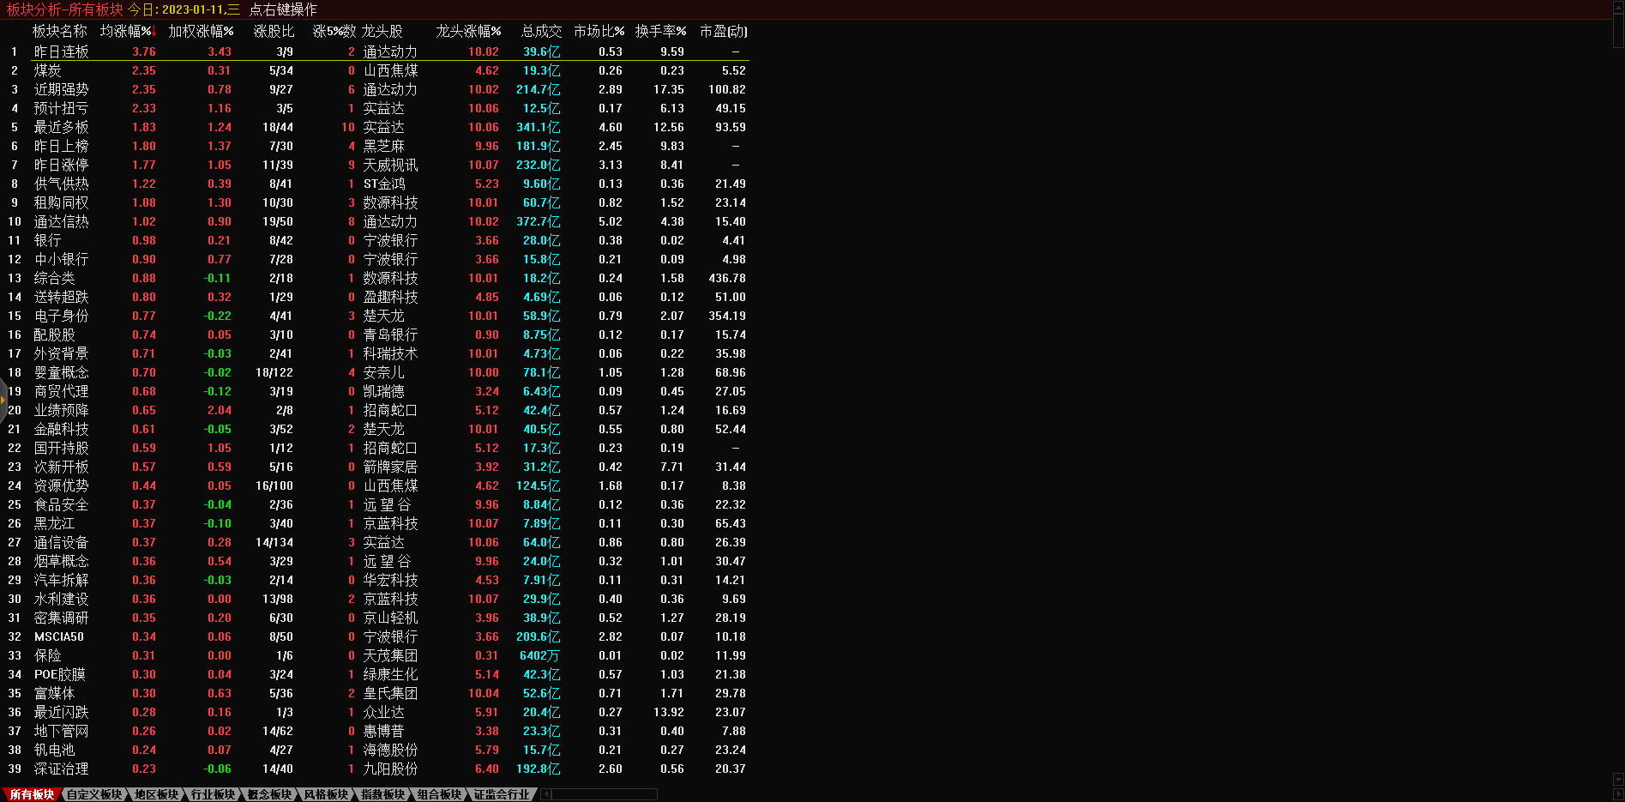This screenshot has height=802, width=1625.
Task: Sort by 加权涨幅% column header
Action: 201,32
